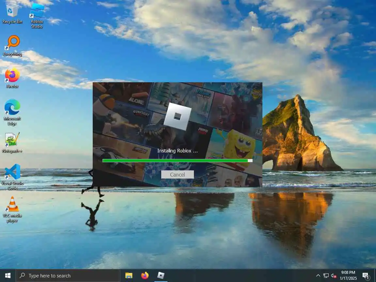Open the clock showing 9:08 PM
Image resolution: width=376 pixels, height=282 pixels.
pyautogui.click(x=348, y=275)
